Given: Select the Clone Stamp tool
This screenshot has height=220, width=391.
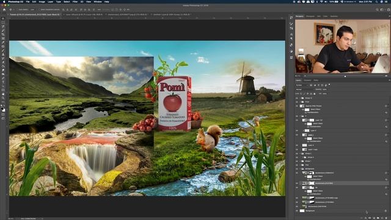Looking at the screenshot, I should tap(3, 54).
